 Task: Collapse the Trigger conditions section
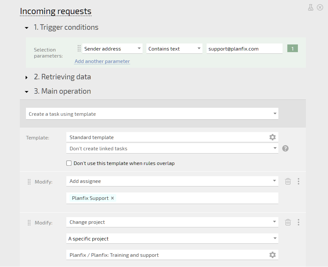27,28
